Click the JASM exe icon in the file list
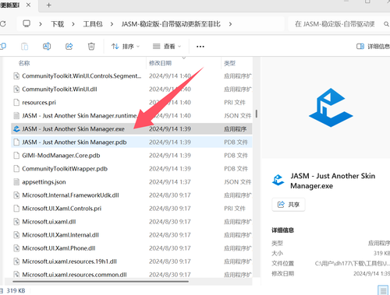The width and height of the screenshot is (390, 295). (16, 128)
